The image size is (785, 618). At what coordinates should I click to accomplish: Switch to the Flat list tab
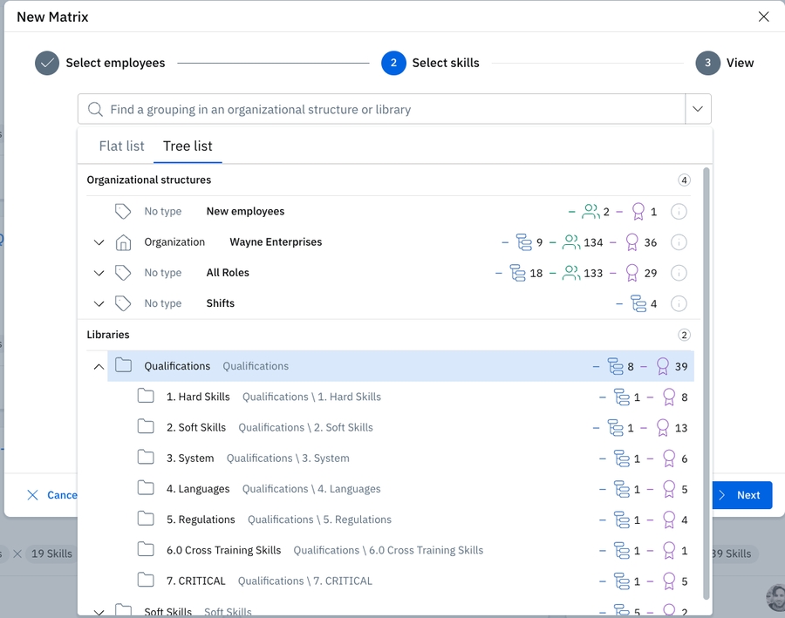tap(121, 146)
